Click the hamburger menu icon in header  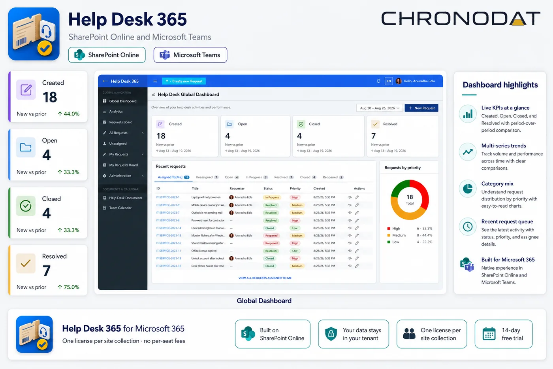tap(155, 81)
